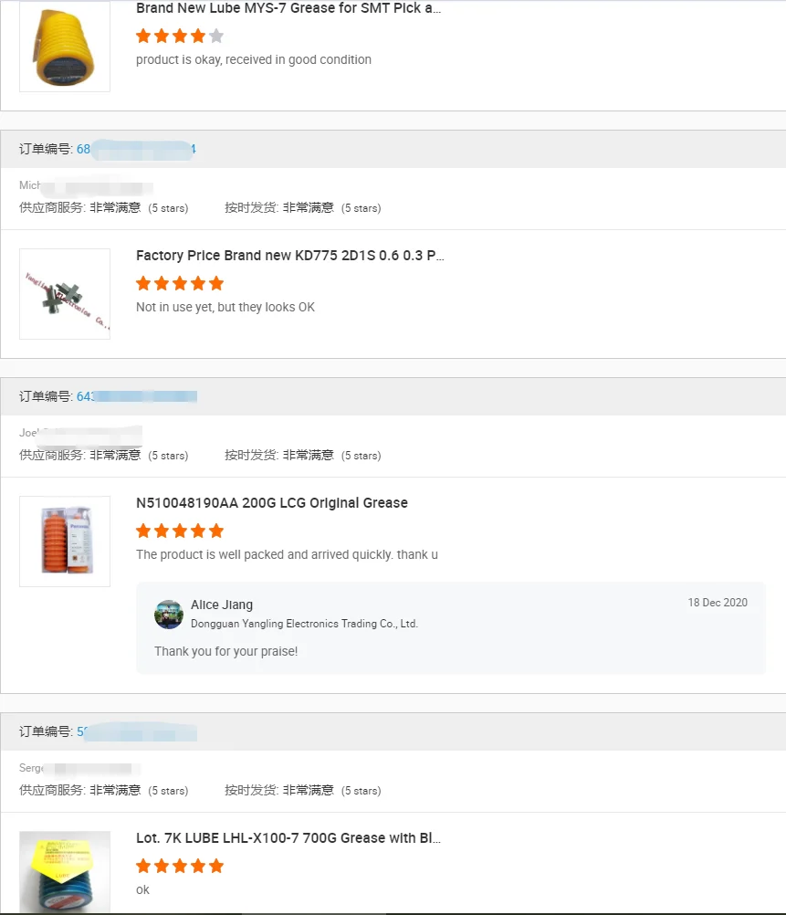The width and height of the screenshot is (786, 915).
Task: Click the yellow MYS-7 grease product thumbnail
Action: click(64, 47)
